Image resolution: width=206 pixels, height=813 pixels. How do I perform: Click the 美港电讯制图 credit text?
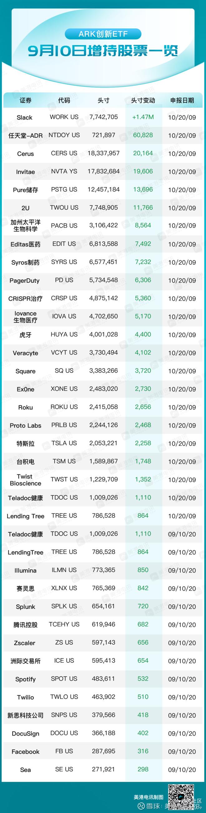[x=148, y=797]
